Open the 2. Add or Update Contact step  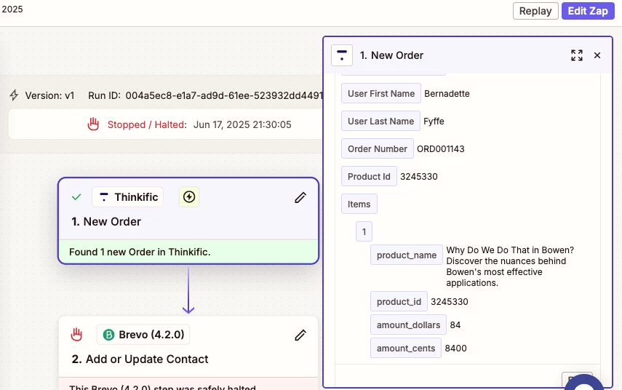(188, 353)
